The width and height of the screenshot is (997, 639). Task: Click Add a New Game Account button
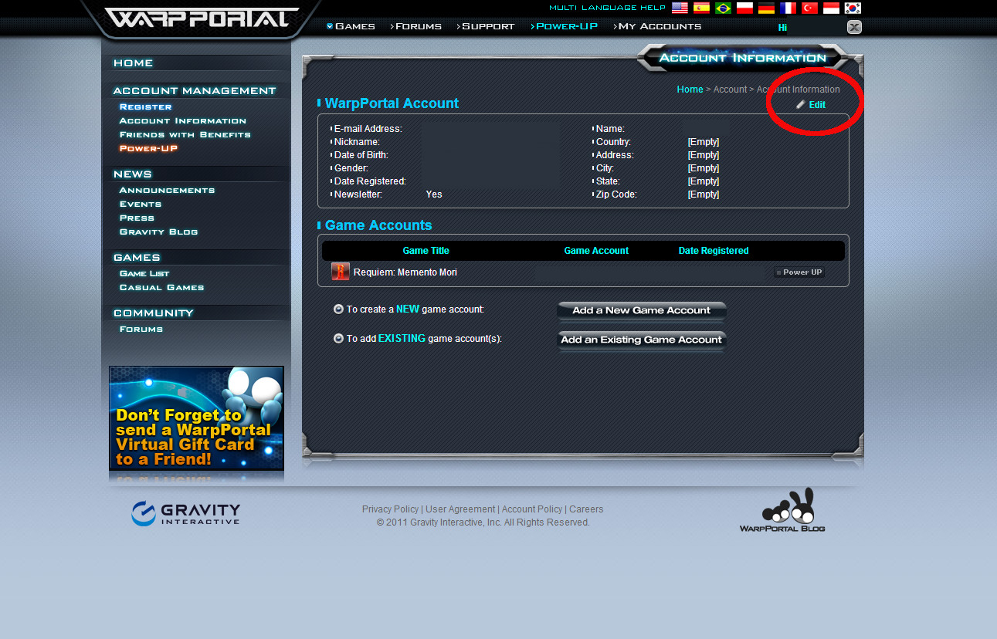[642, 311]
